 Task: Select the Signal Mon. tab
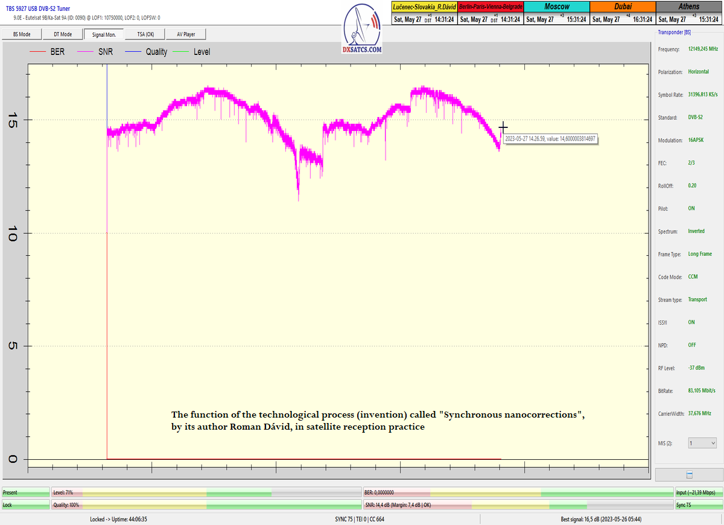(x=104, y=34)
